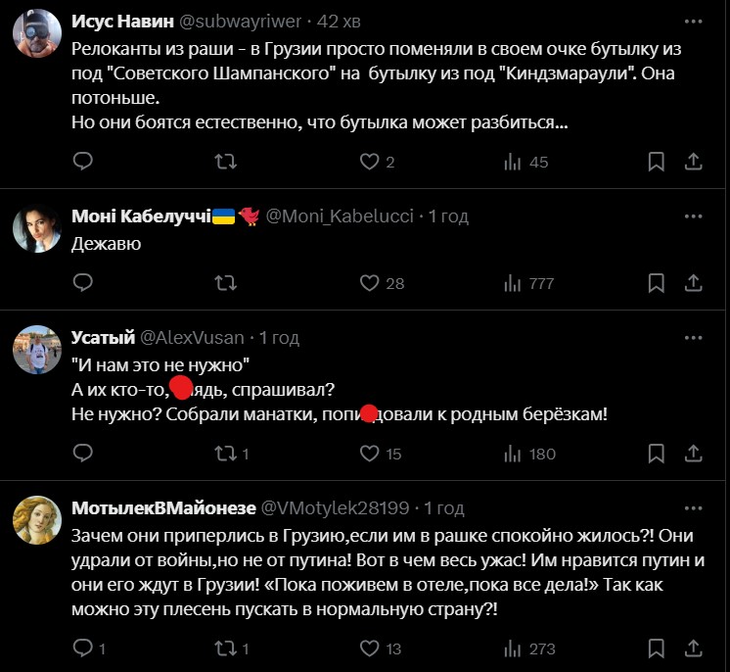This screenshot has height=672, width=730.
Task: Click Моні Кабелуччі's profile avatar
Action: coord(37,231)
